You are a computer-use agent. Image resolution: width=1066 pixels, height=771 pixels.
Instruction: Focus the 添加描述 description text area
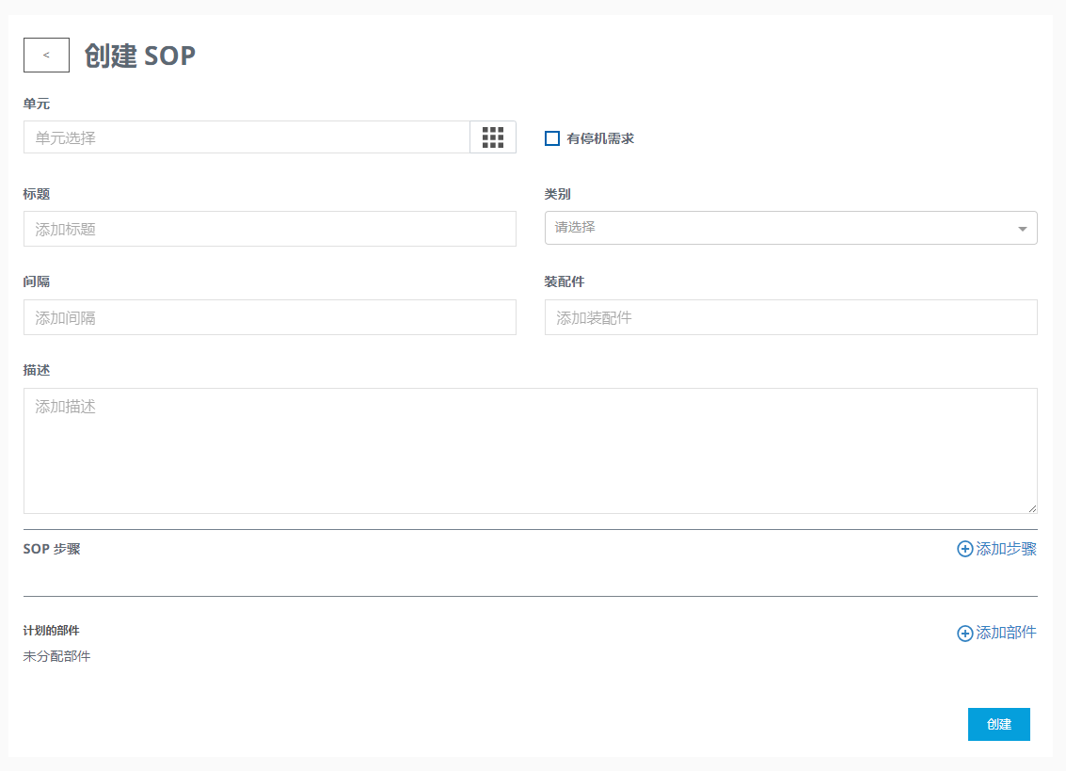530,450
